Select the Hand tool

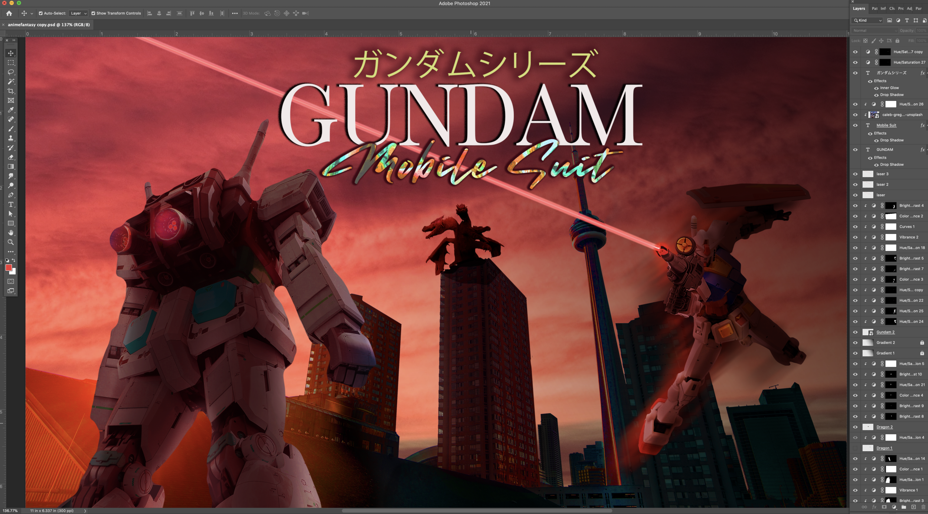click(x=11, y=233)
